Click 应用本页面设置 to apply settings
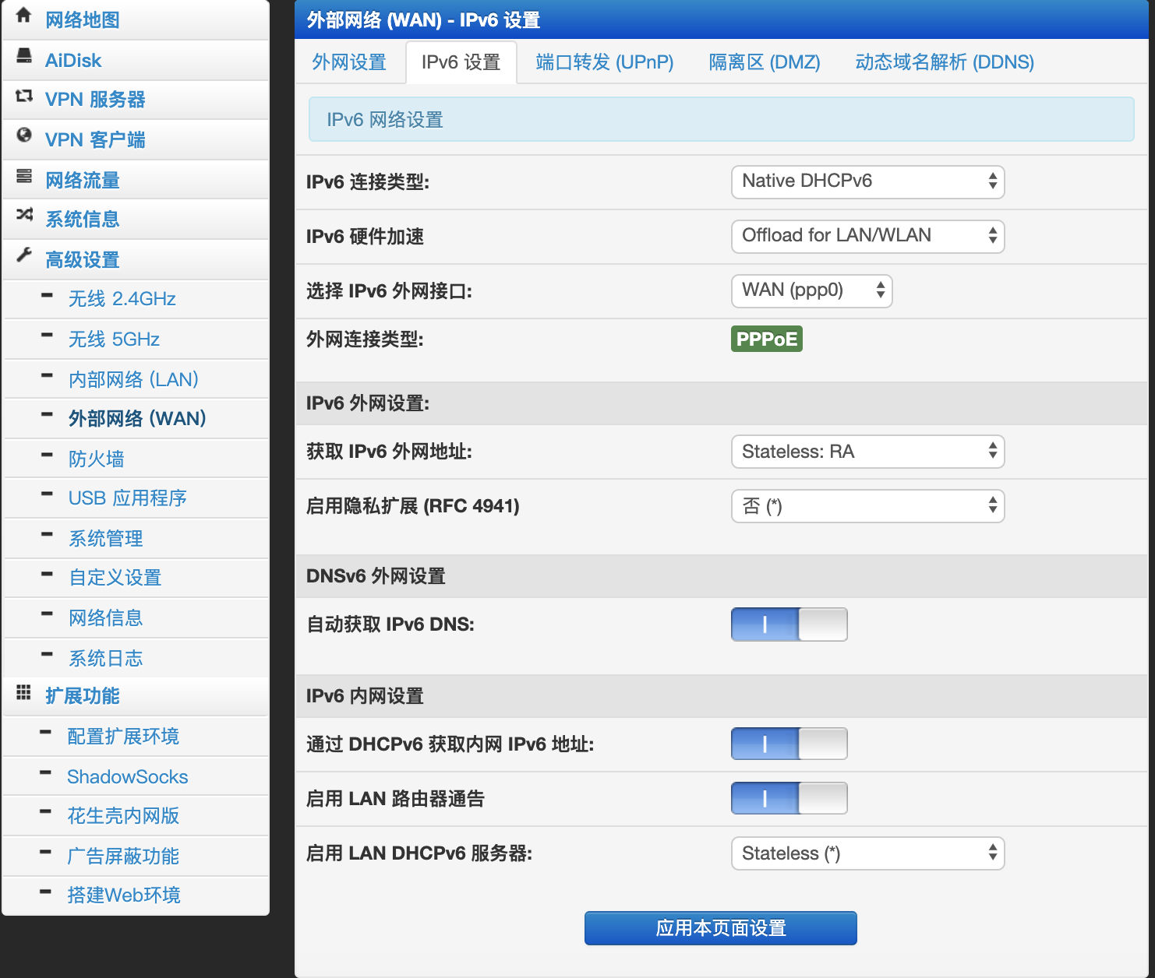 click(719, 928)
